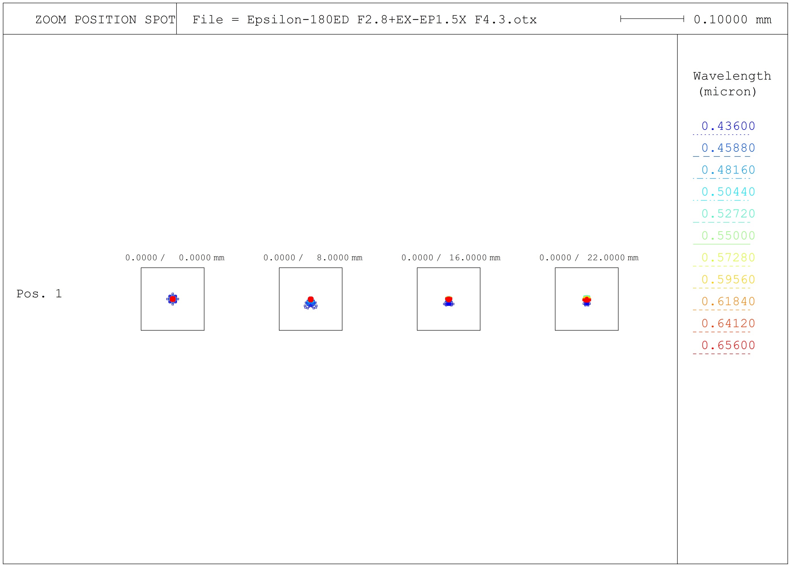Viewport: 794px width, 567px height.
Task: Click the Wavelength (micron) legend heading
Action: tap(732, 84)
